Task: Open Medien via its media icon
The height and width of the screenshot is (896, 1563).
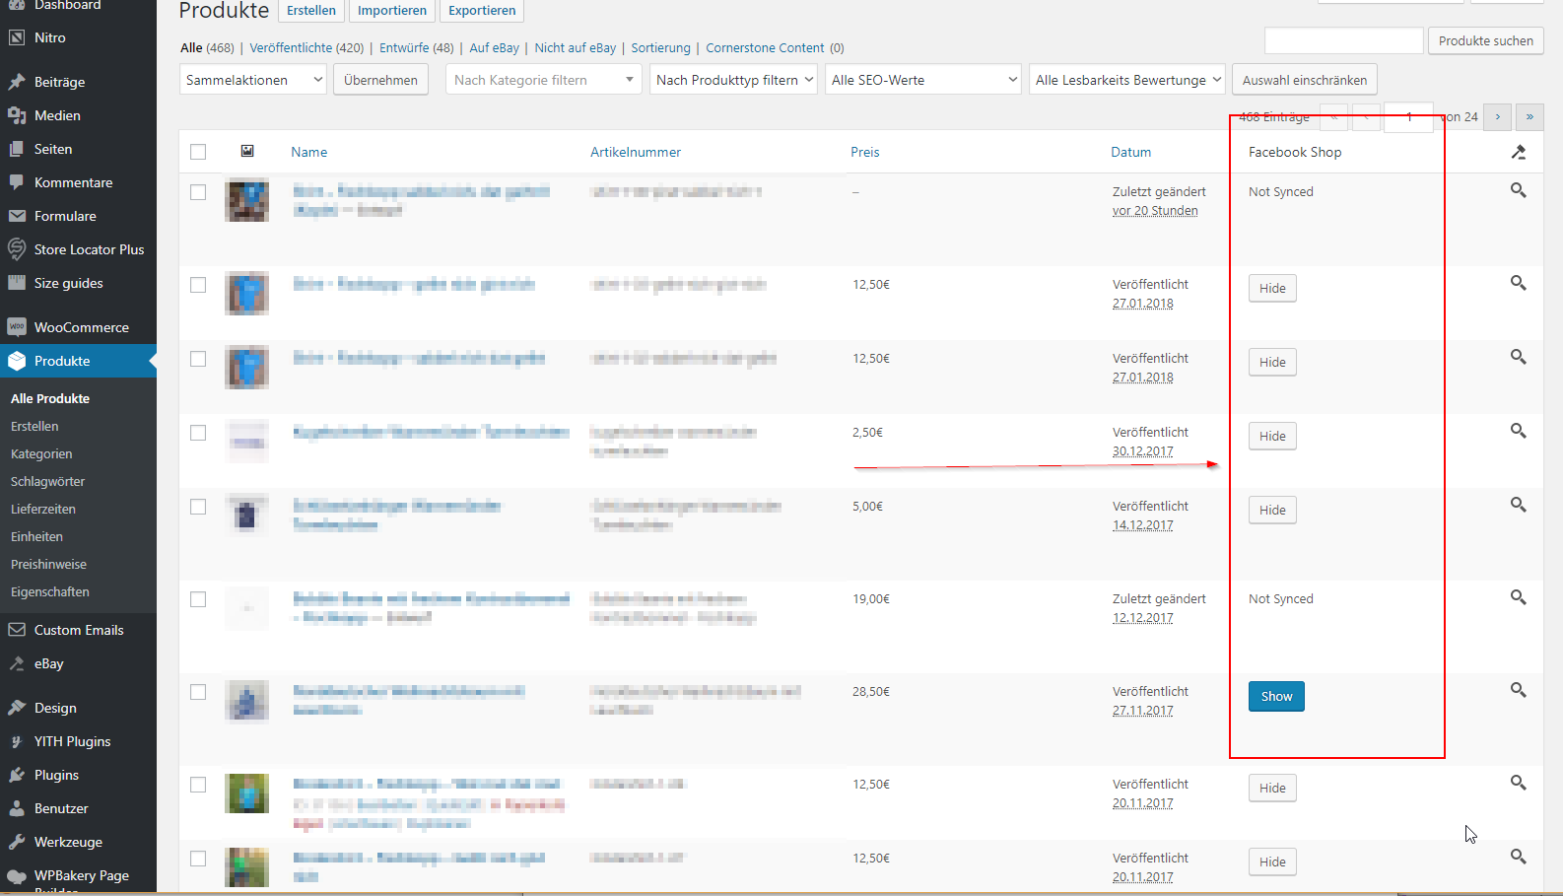Action: pyautogui.click(x=17, y=115)
